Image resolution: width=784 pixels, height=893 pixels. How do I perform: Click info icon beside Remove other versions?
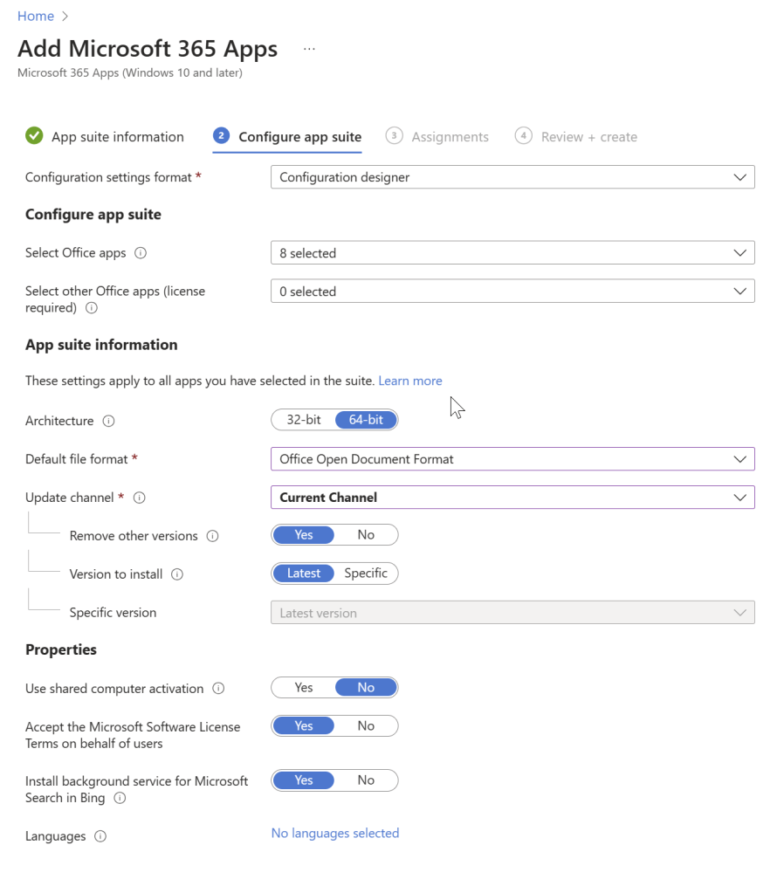[x=212, y=536]
